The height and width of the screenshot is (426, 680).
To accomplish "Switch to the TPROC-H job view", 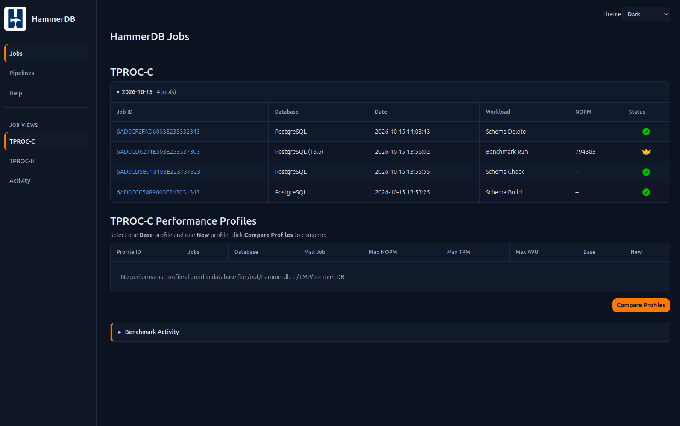I will 47,161.
